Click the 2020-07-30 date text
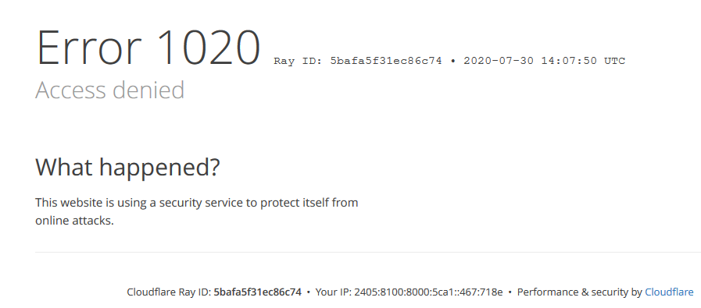701x308 pixels. pyautogui.click(x=499, y=61)
